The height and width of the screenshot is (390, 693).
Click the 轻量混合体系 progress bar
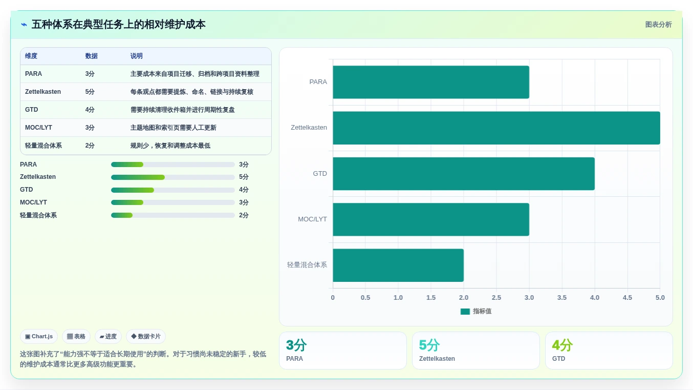pyautogui.click(x=173, y=215)
